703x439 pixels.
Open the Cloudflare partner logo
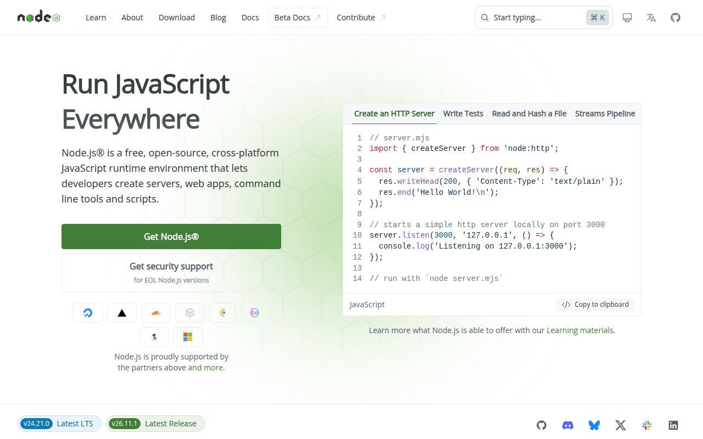(x=156, y=313)
